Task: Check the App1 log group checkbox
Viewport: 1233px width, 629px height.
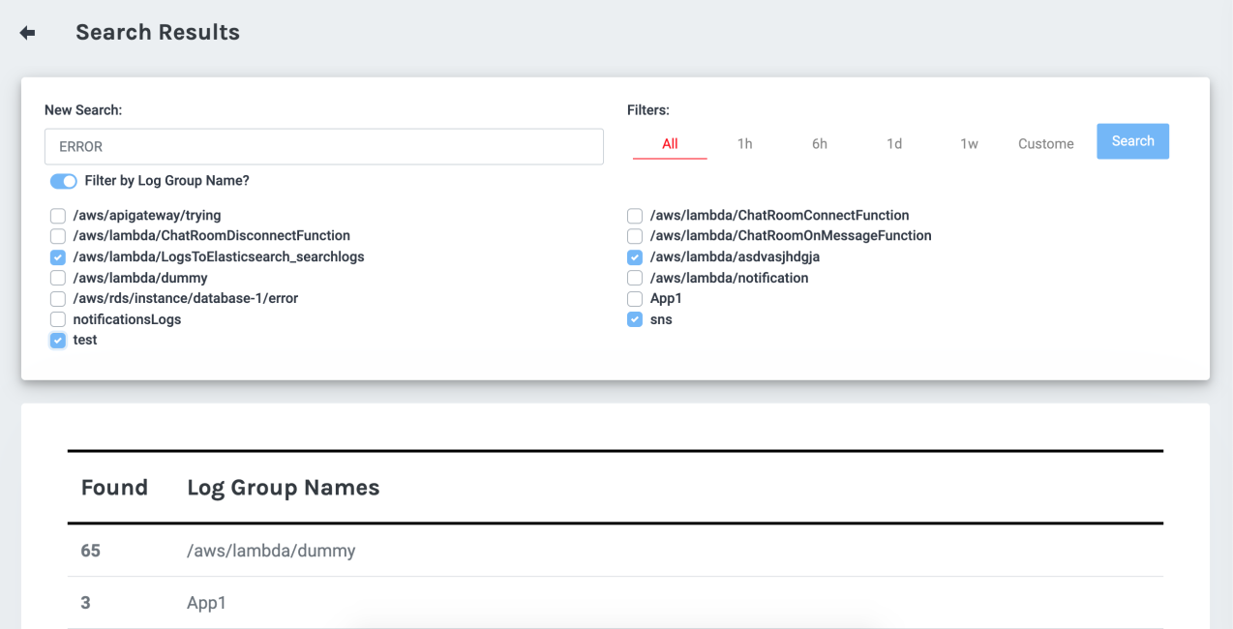Action: [635, 299]
